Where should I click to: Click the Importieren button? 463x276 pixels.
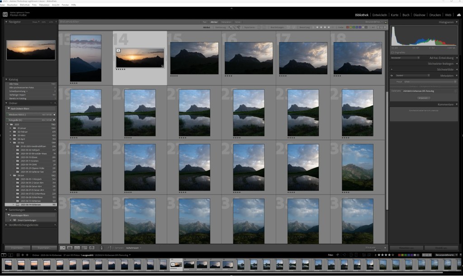tap(18, 247)
